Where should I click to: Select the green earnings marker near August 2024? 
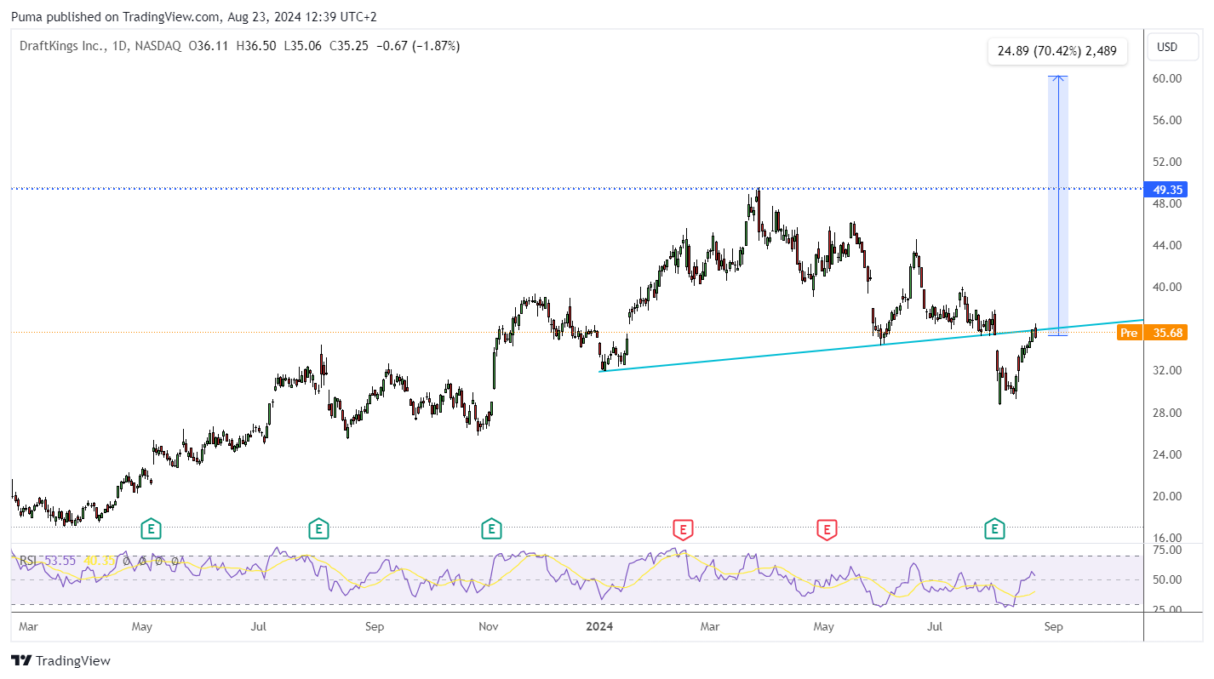click(x=994, y=529)
